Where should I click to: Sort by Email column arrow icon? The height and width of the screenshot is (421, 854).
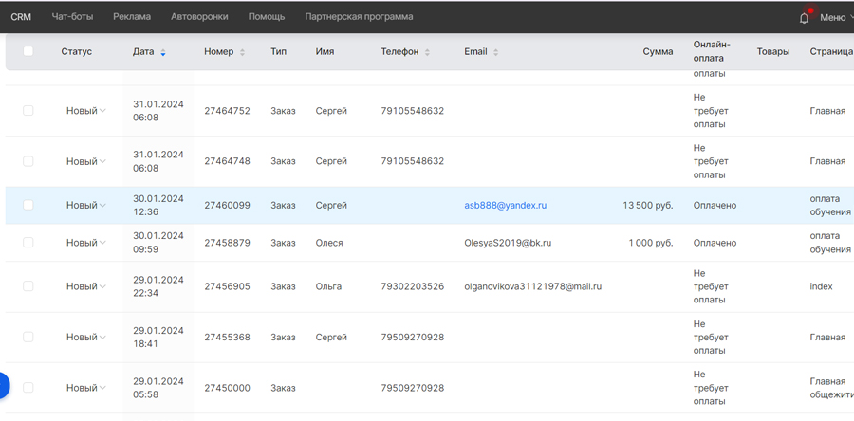(x=496, y=52)
